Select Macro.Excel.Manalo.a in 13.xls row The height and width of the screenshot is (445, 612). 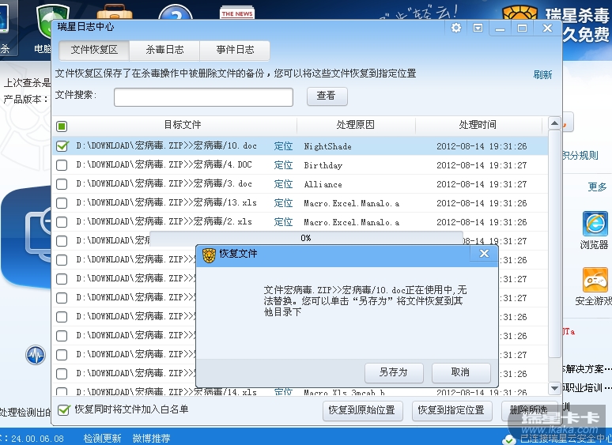click(351, 203)
